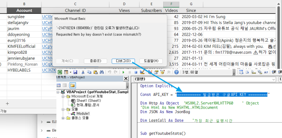
Task: Click the 디버그(D) button in error dialog
Action: coord(123,61)
